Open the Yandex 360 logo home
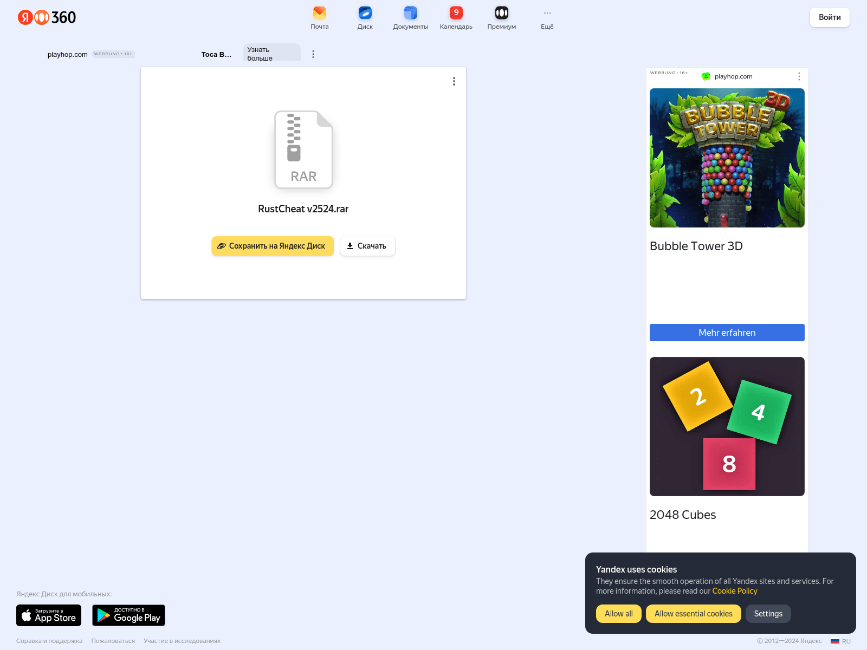The image size is (867, 650). (47, 17)
